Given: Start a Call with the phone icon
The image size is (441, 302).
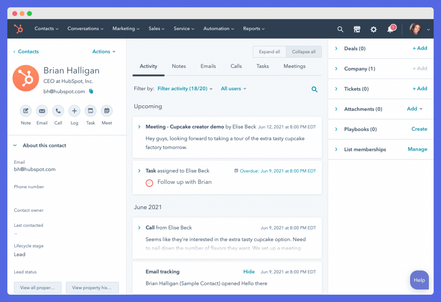Looking at the screenshot, I should [x=58, y=111].
